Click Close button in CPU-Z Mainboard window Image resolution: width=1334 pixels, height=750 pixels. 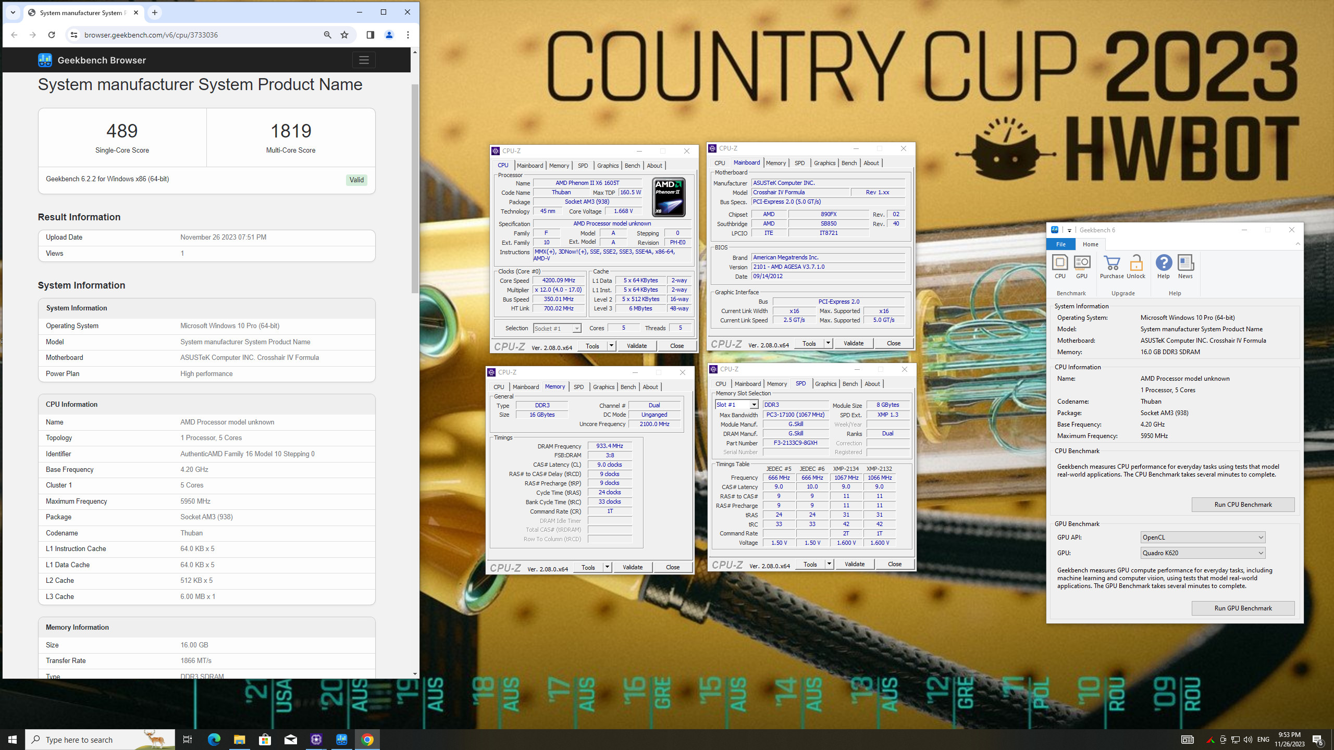[894, 343]
